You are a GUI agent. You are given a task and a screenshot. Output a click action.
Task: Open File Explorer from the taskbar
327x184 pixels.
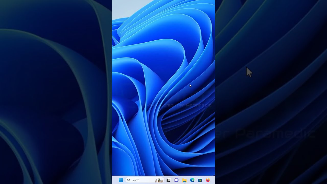pos(184,180)
